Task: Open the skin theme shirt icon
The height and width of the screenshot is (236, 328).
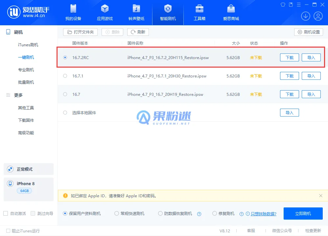Action: [283, 5]
